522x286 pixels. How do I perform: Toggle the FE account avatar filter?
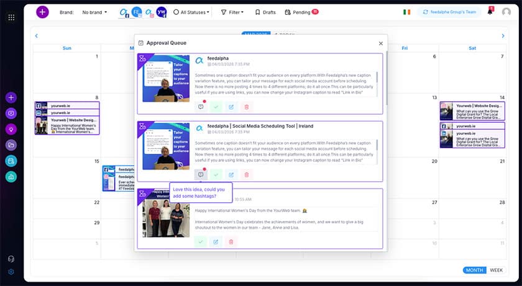[x=137, y=12]
